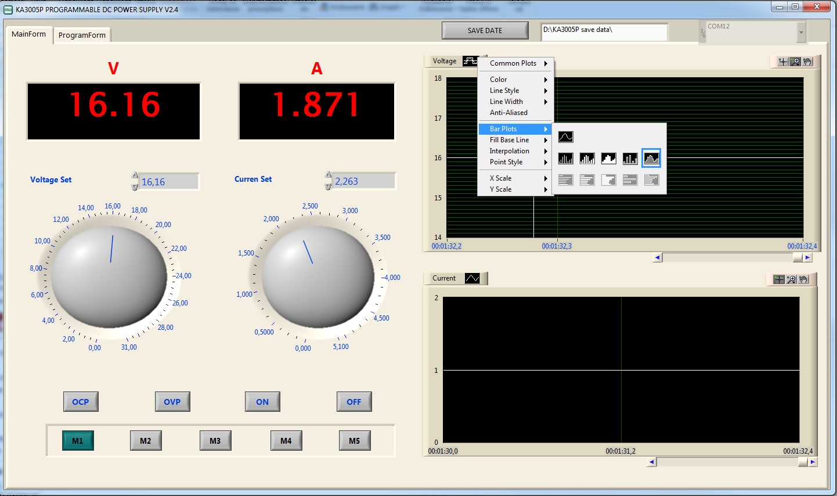Open the COM12 port dropdown
Screen dimensions: 837x496
pos(801,33)
